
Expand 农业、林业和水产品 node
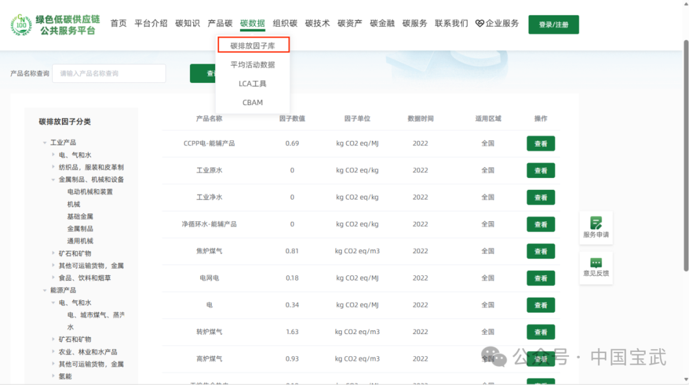point(53,352)
